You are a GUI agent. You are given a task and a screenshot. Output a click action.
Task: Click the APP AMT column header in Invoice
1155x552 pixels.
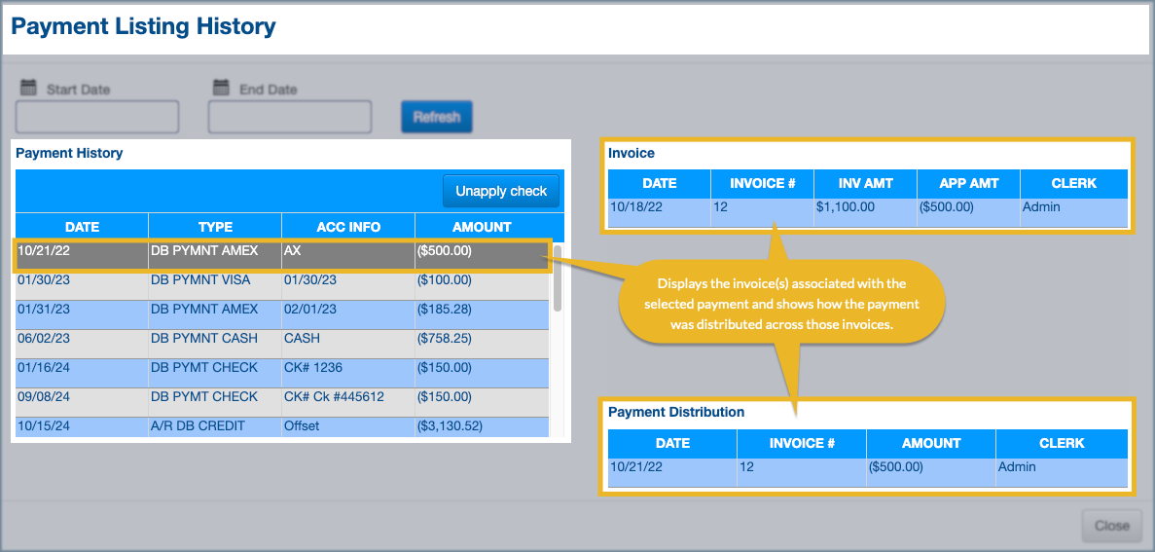(x=969, y=183)
